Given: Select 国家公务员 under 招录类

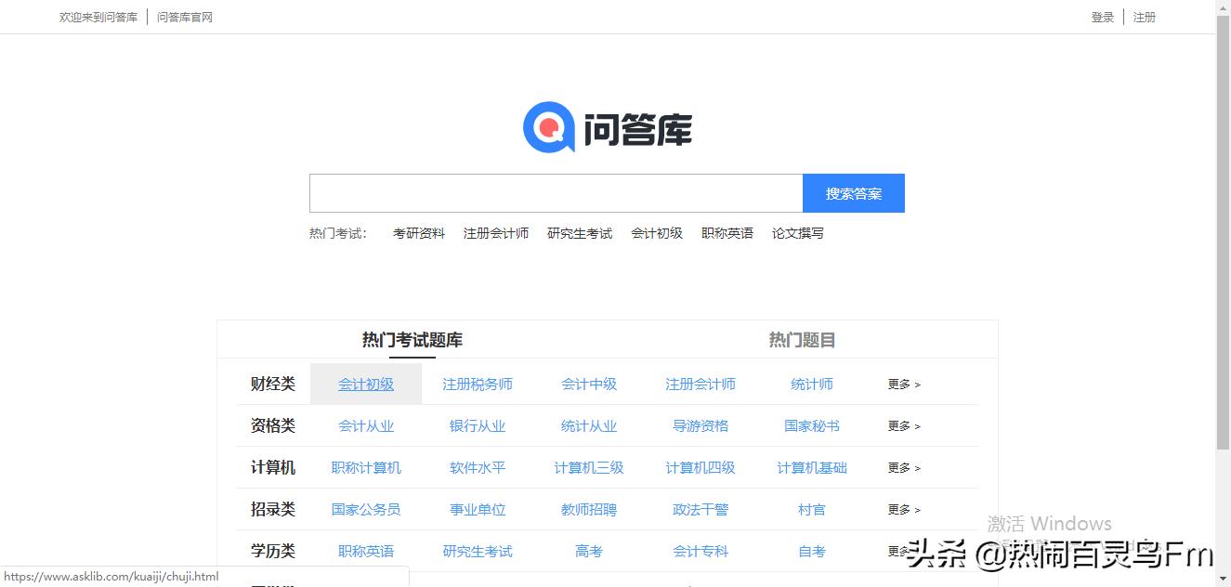Looking at the screenshot, I should coord(366,509).
